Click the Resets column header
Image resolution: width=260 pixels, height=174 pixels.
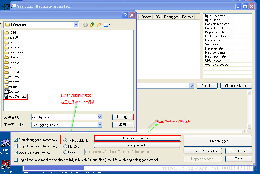coord(146,17)
